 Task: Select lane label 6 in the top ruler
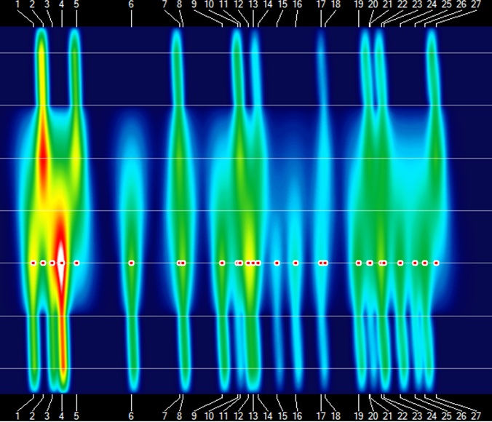[x=131, y=4]
